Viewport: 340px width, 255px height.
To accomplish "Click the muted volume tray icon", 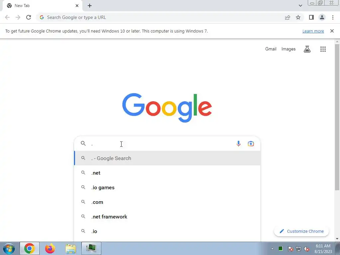I will pos(306,249).
